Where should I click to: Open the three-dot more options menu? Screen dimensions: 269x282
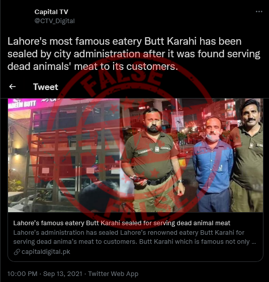click(259, 12)
